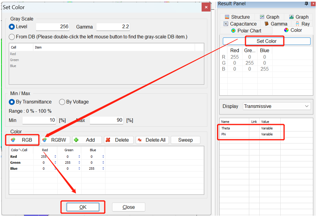Confirm with the OK button
This screenshot has height=218, width=317.
pos(83,207)
